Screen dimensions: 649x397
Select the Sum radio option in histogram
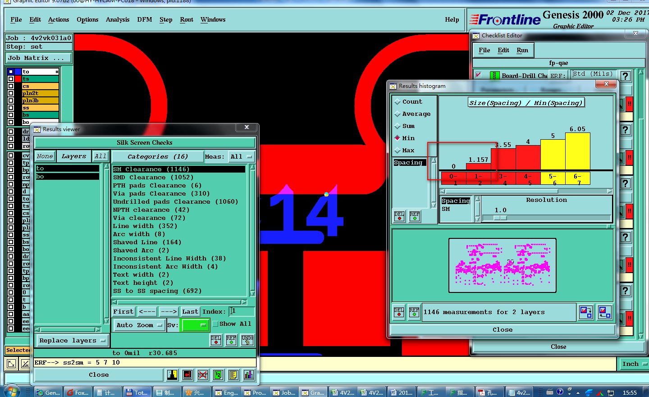398,126
